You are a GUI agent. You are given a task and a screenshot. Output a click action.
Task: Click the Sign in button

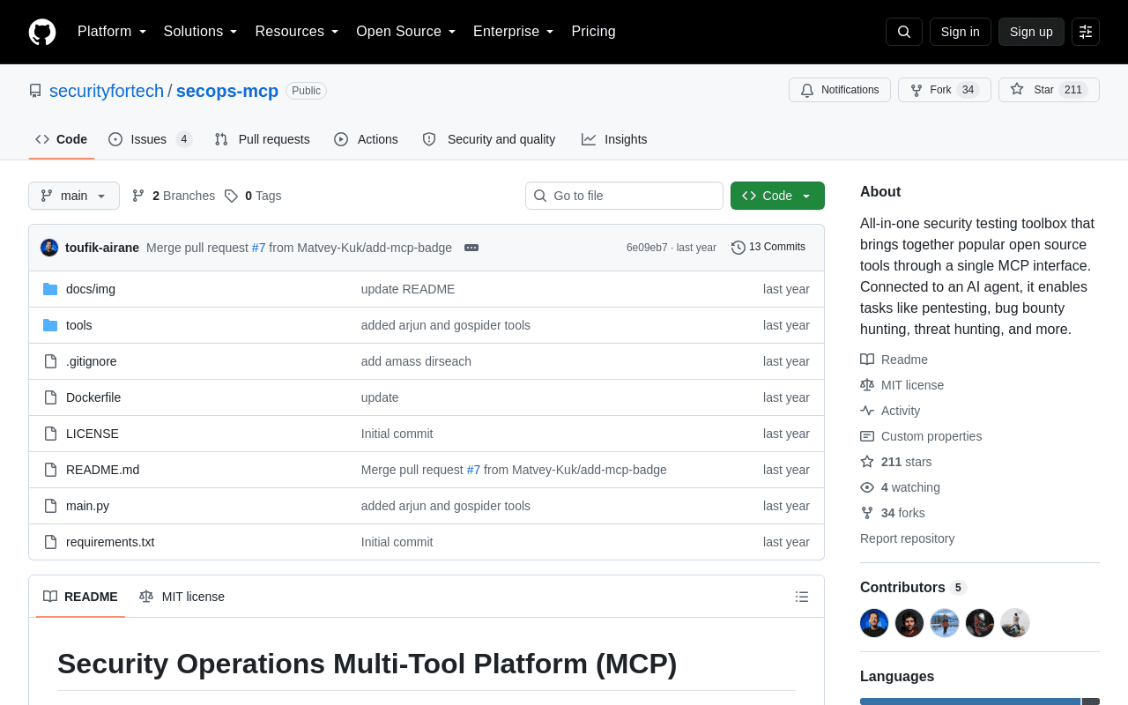[x=960, y=32]
